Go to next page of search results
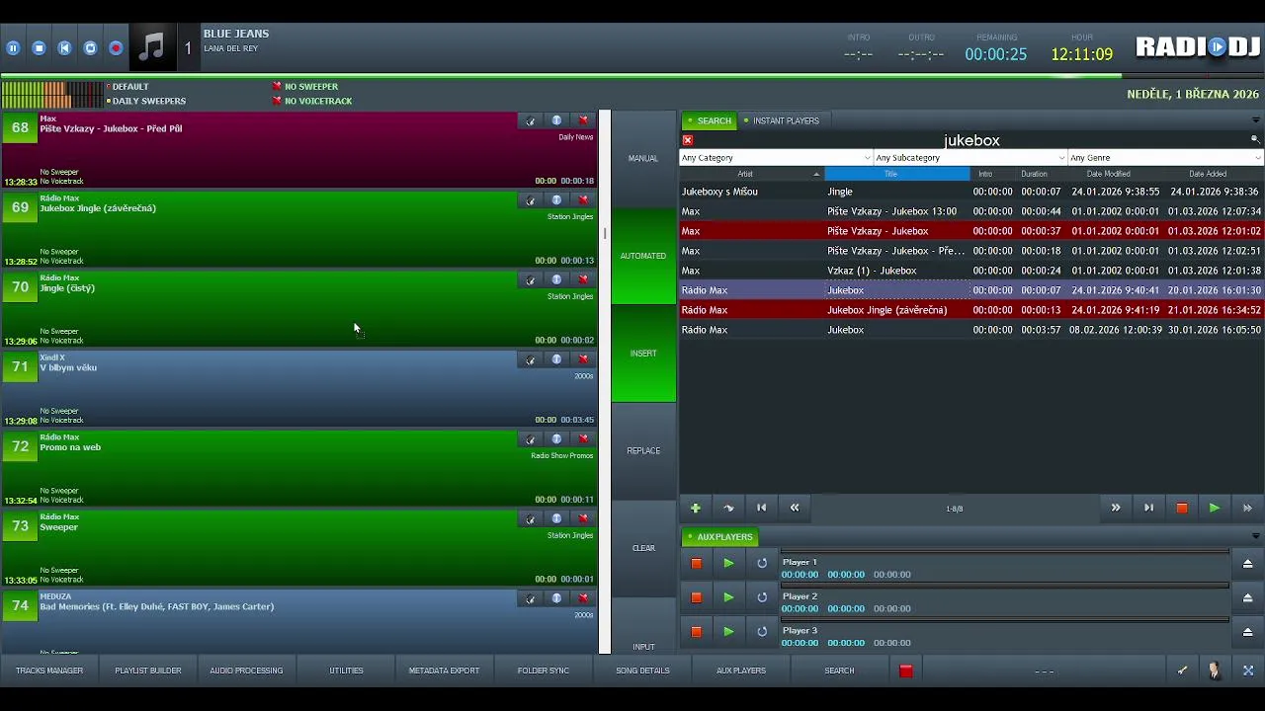This screenshot has width=1265, height=711. point(1116,509)
